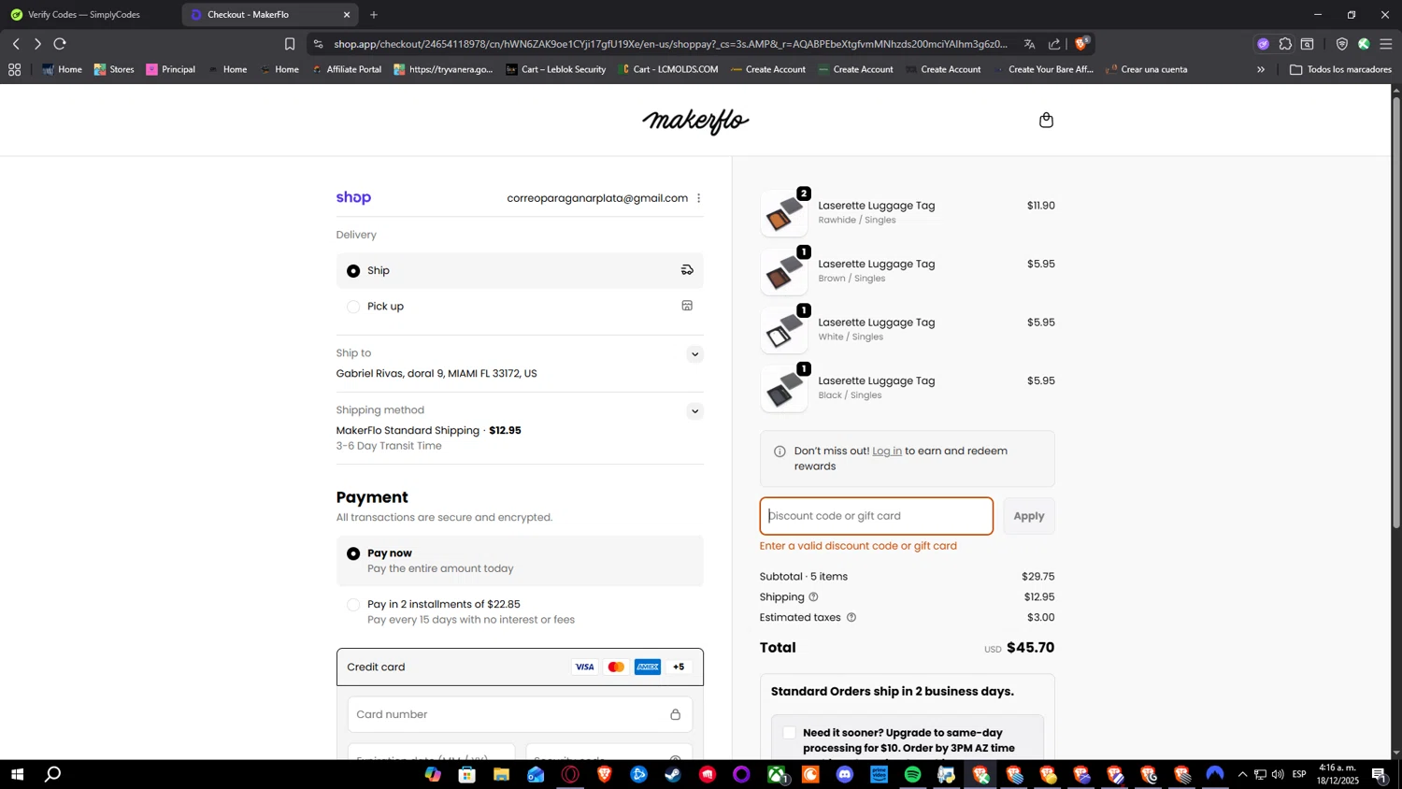Image resolution: width=1402 pixels, height=789 pixels.
Task: Click the discount code or gift card field
Action: click(877, 516)
